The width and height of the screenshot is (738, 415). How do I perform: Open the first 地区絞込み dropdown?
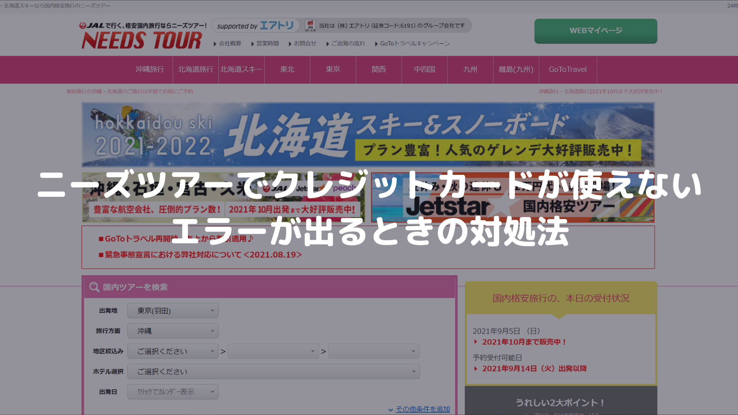173,351
